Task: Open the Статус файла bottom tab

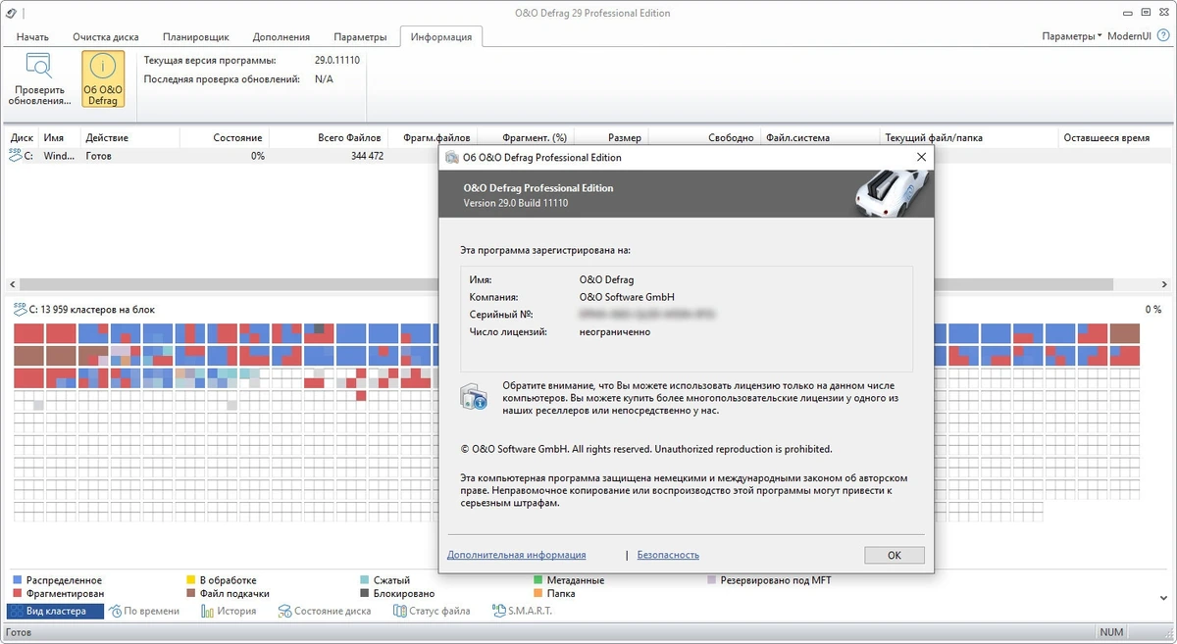Action: pos(432,611)
